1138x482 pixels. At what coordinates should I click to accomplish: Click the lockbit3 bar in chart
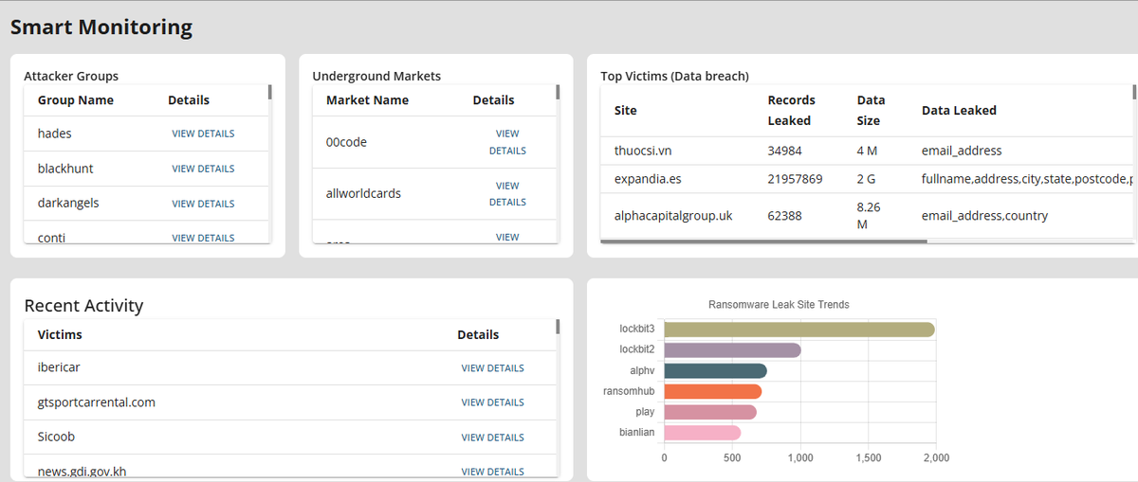click(799, 330)
